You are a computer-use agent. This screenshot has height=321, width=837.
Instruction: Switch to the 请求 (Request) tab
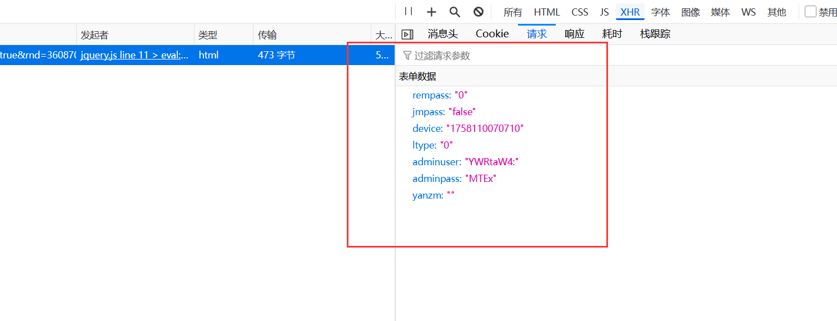(537, 34)
